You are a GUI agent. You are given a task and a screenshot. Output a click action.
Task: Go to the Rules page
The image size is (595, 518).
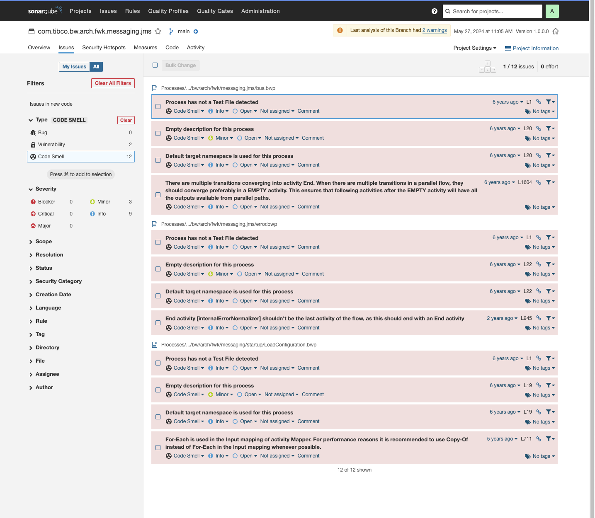(x=132, y=11)
